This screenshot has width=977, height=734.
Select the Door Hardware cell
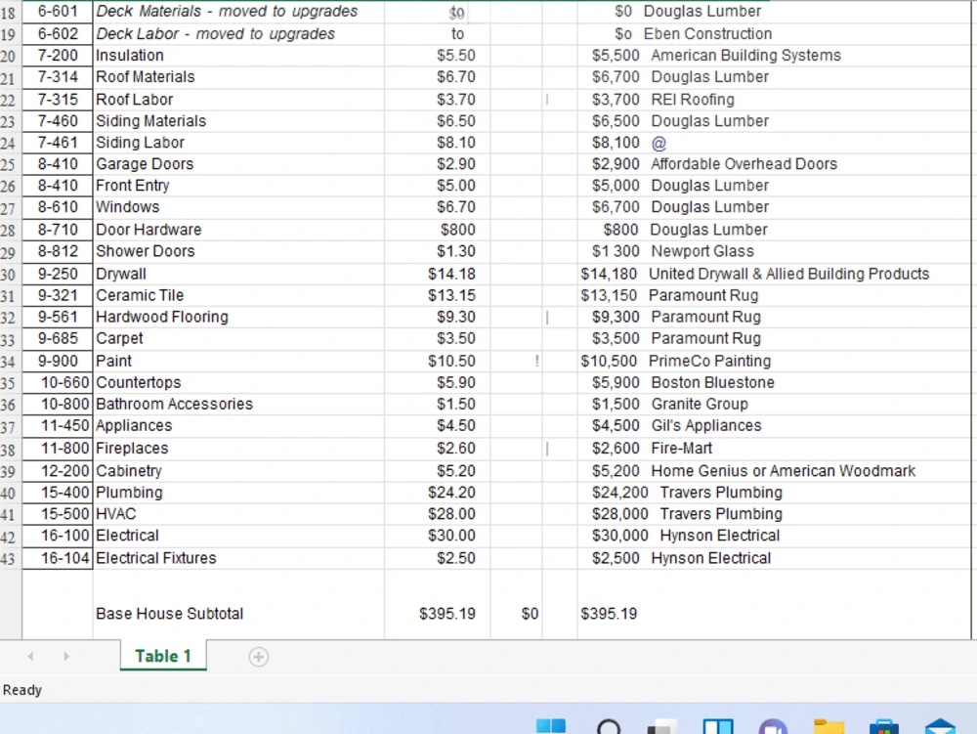point(238,230)
